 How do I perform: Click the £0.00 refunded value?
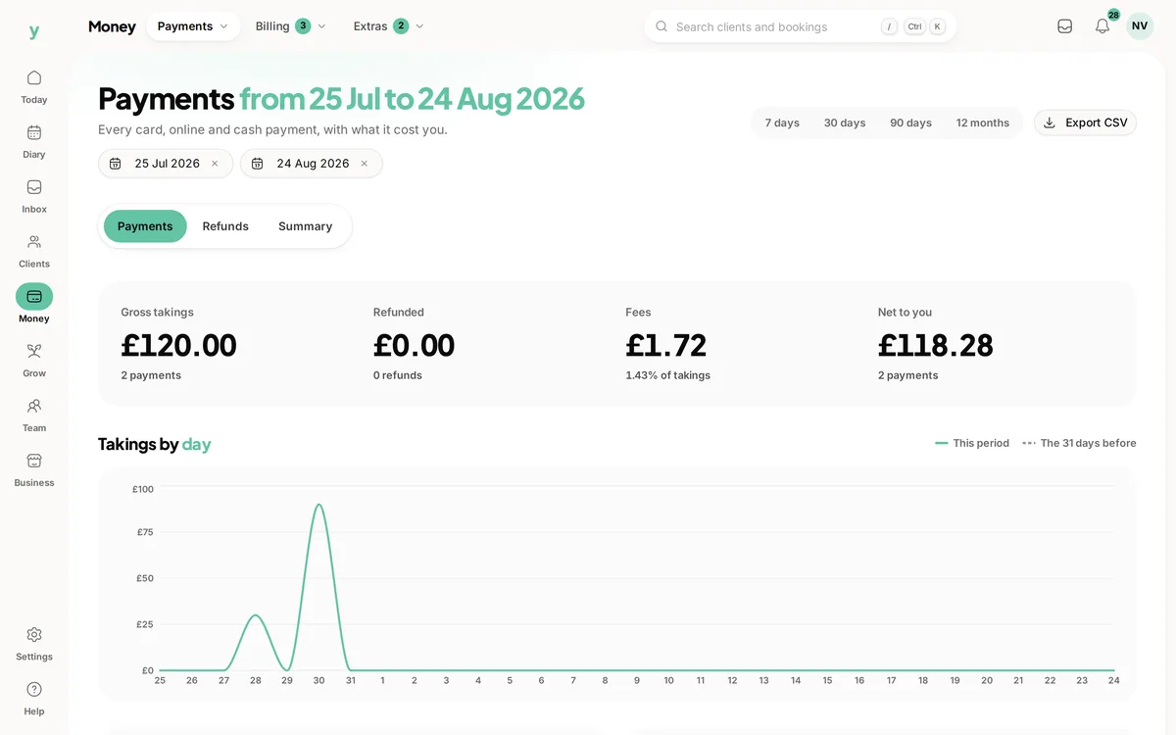pyautogui.click(x=414, y=345)
